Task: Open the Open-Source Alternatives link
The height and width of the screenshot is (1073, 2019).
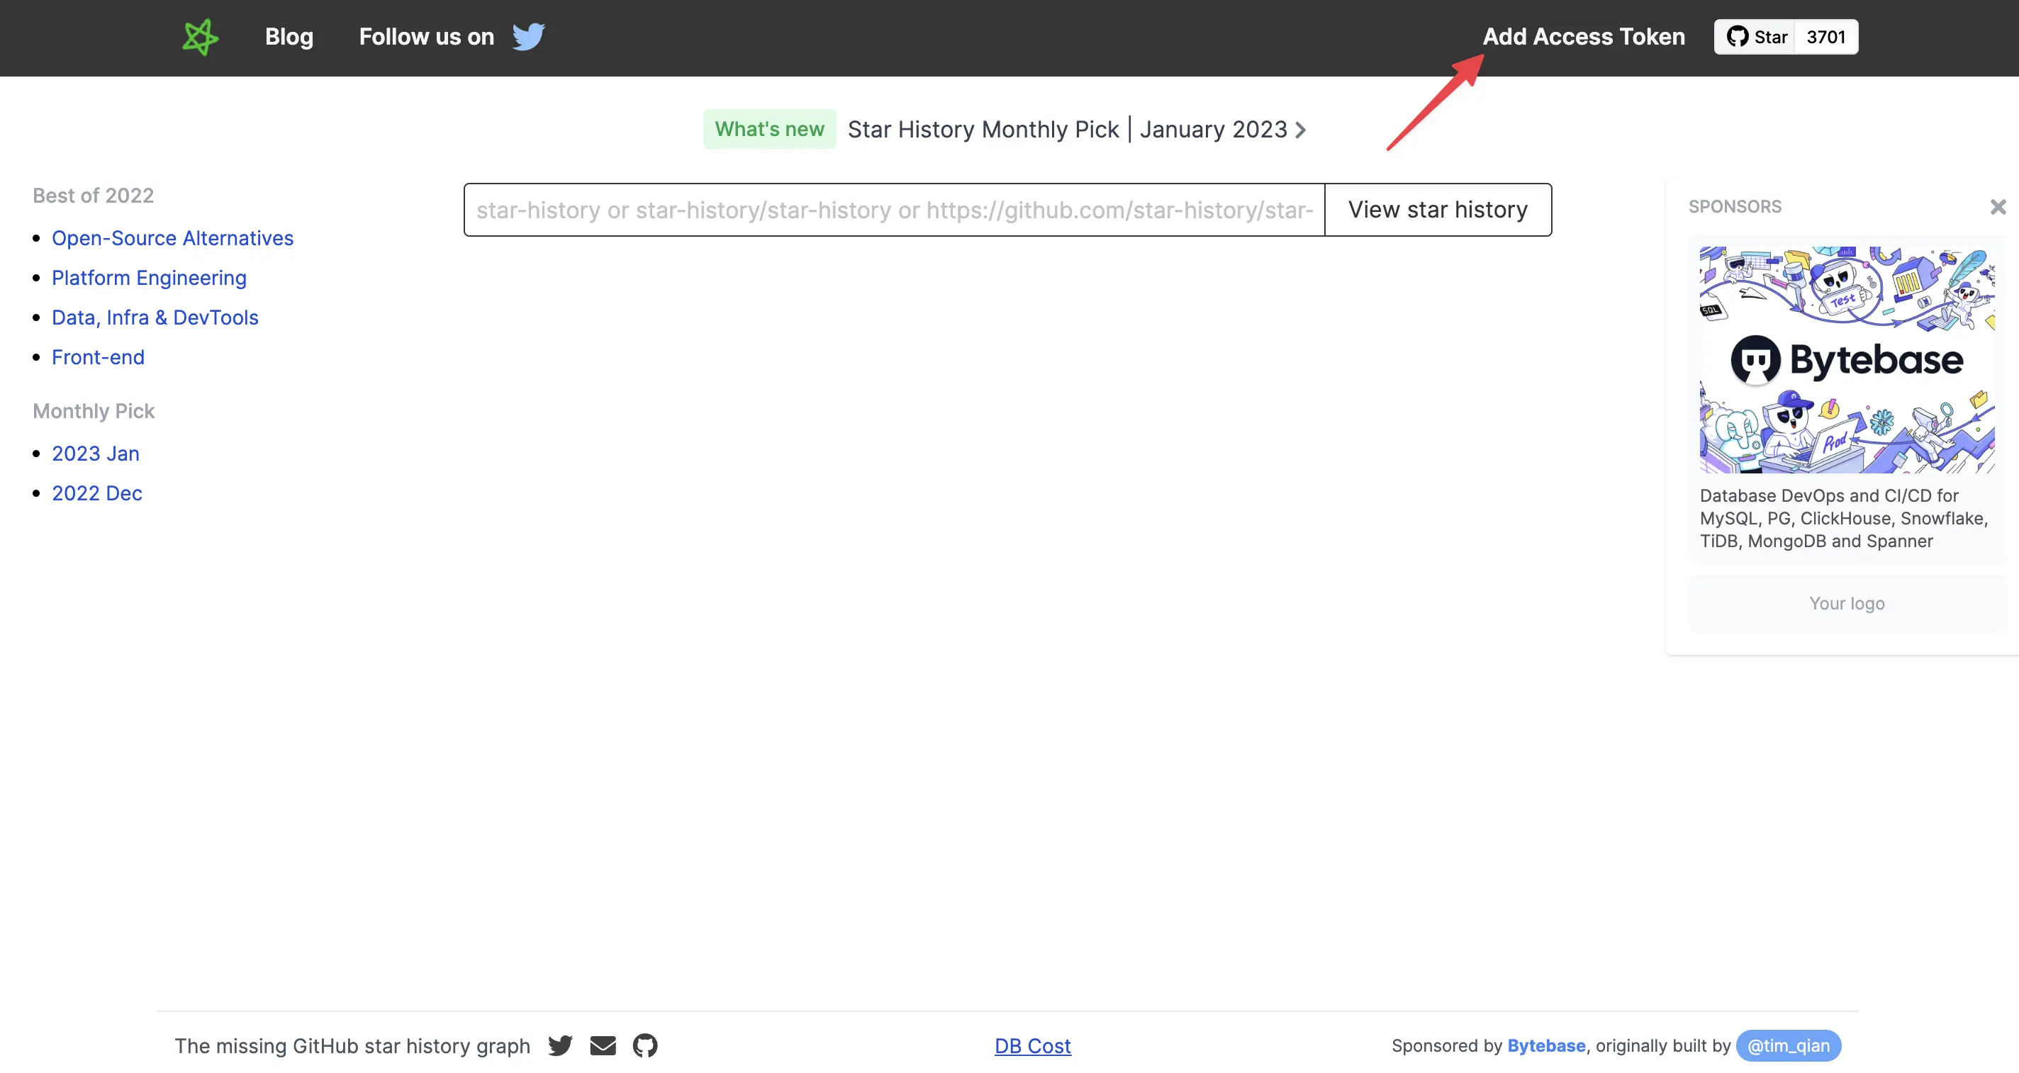Action: click(172, 238)
